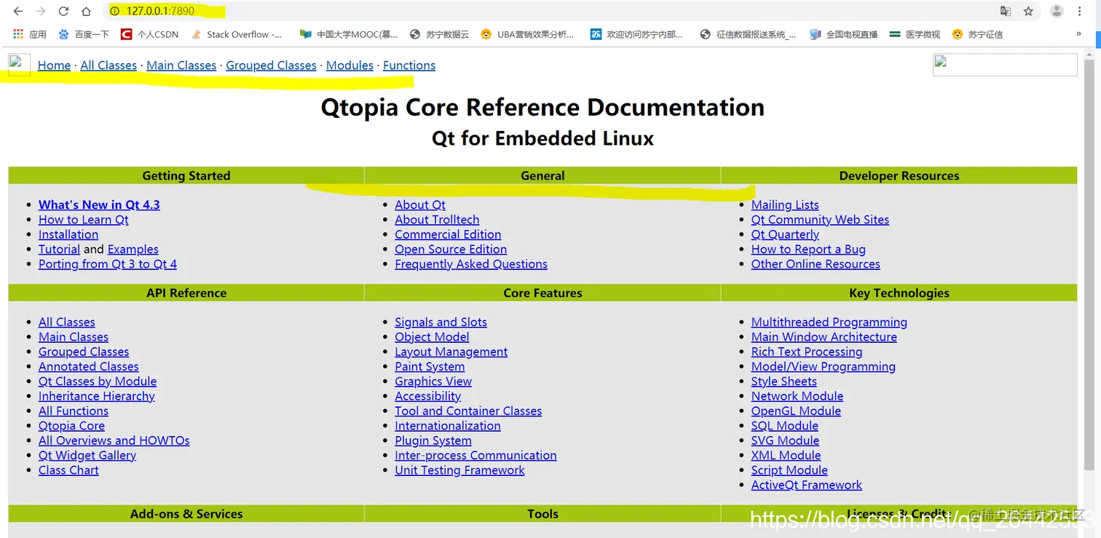This screenshot has width=1101, height=538.
Task: Open the UBA营销效果分析 bookmark
Action: [527, 34]
